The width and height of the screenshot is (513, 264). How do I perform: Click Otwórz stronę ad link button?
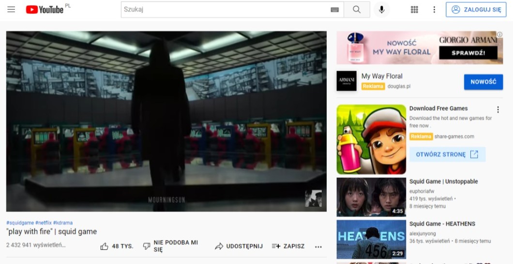[x=447, y=155]
